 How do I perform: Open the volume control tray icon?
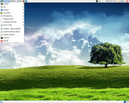[x=100, y=1]
